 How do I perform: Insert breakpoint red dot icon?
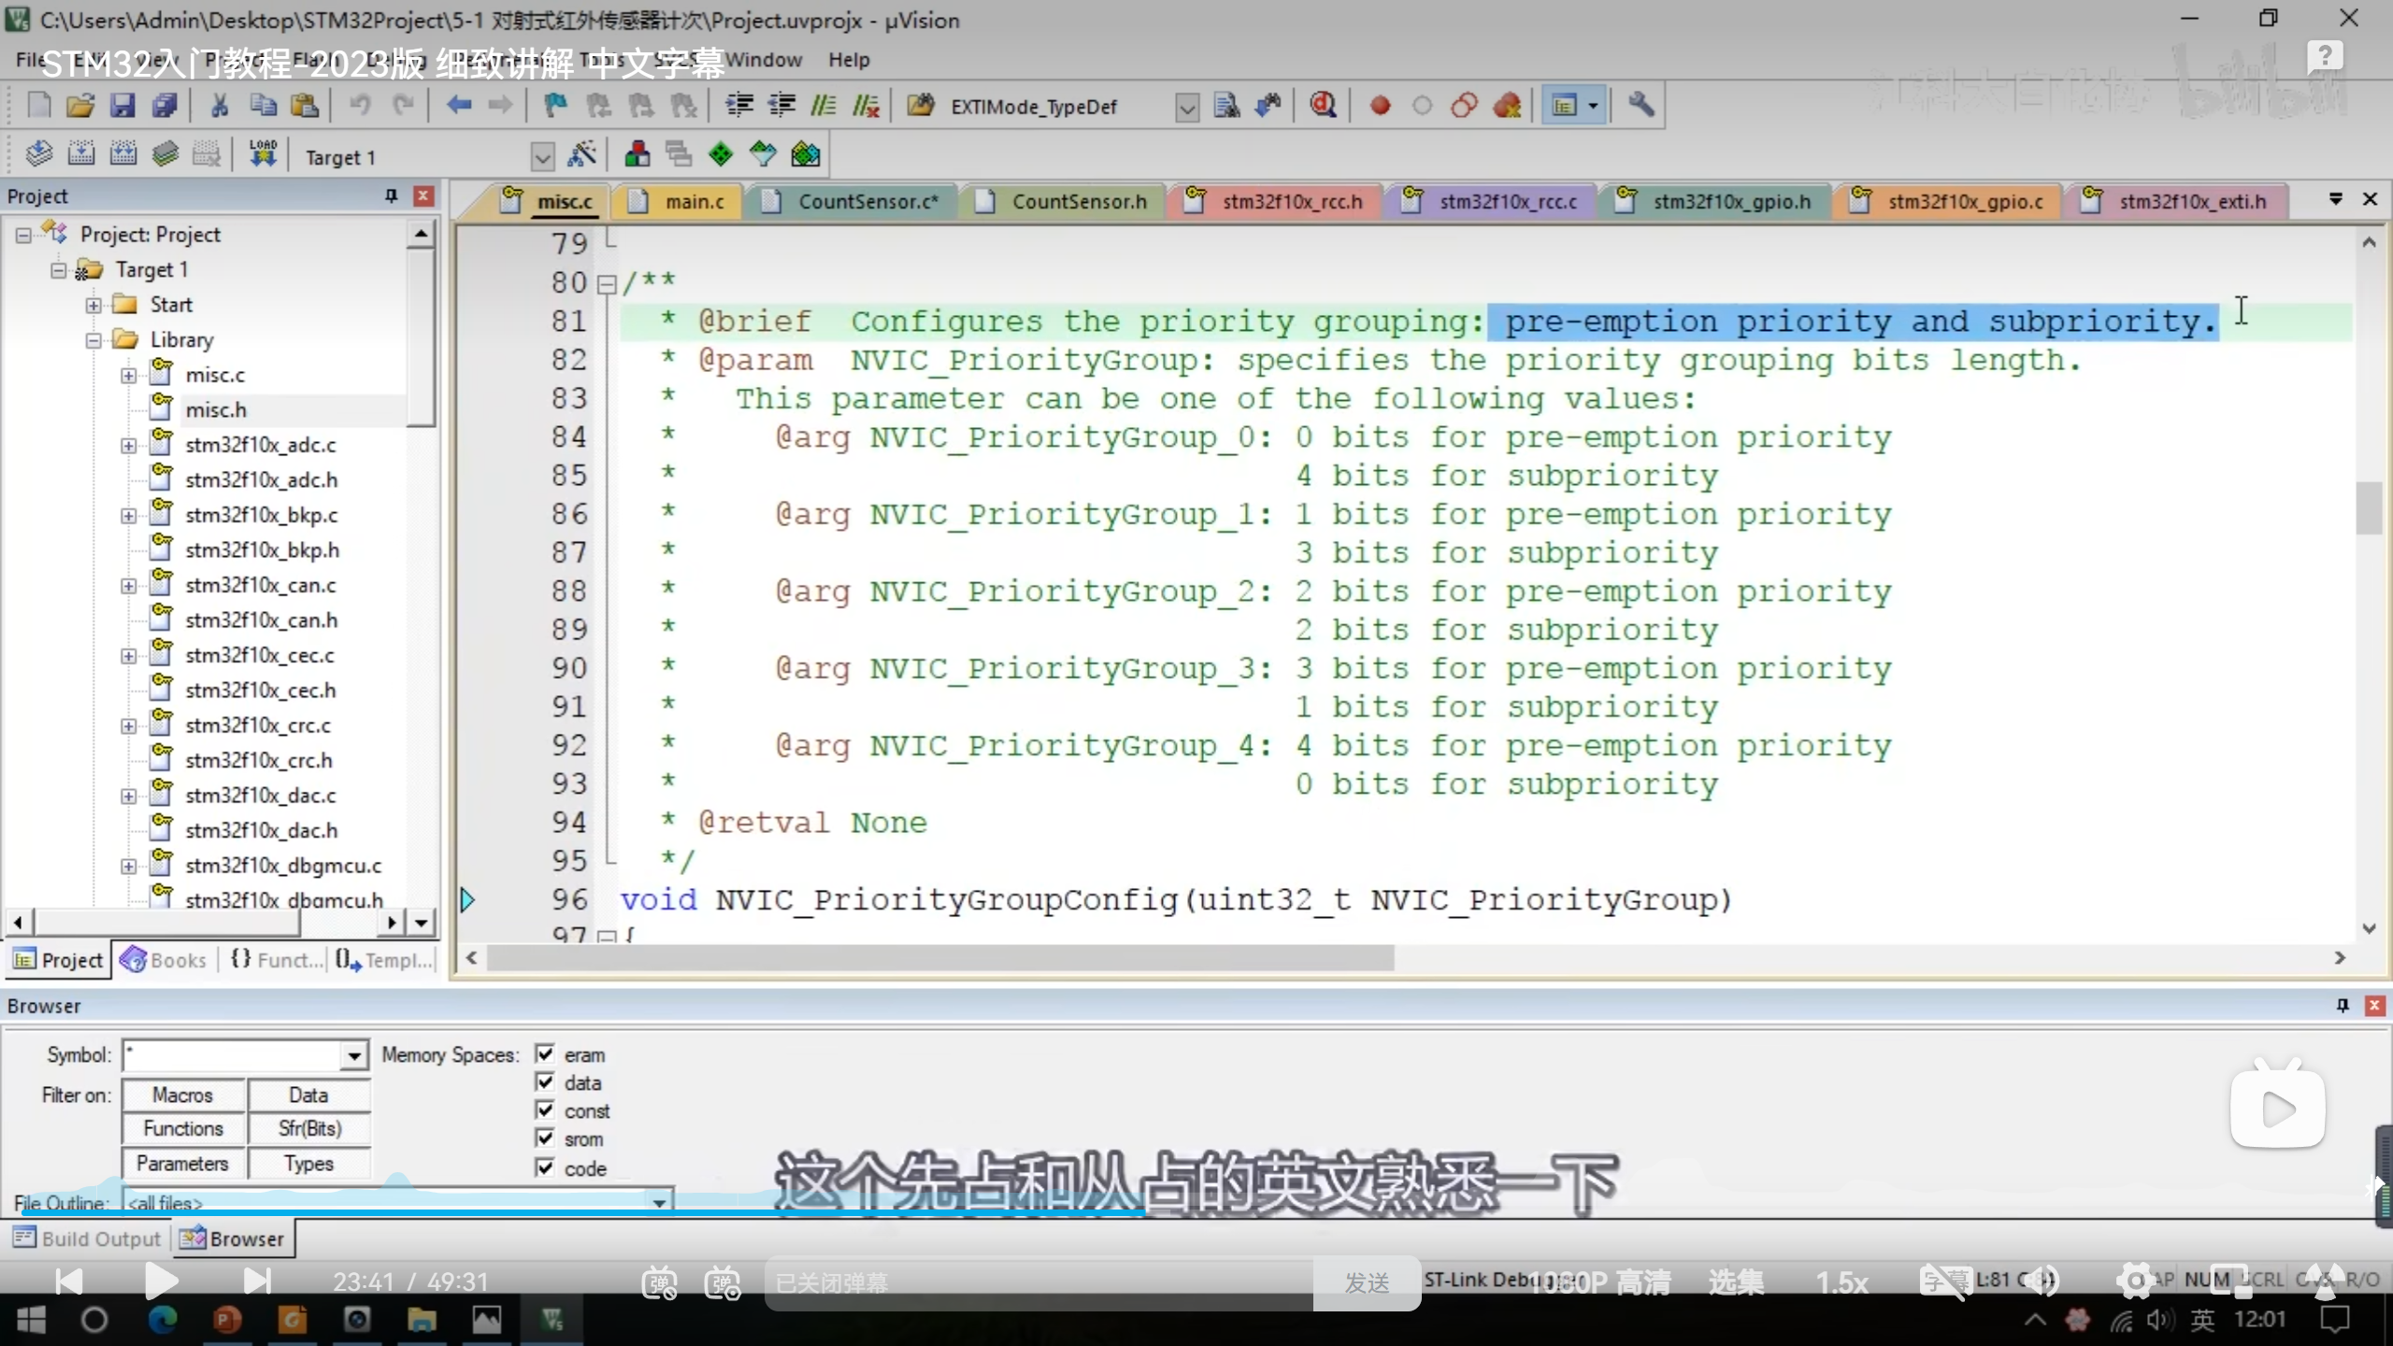click(x=1380, y=106)
